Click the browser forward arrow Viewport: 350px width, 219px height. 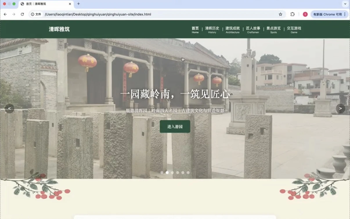14,14
